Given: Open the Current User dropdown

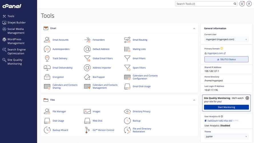Looking at the screenshot, I should (x=226, y=39).
